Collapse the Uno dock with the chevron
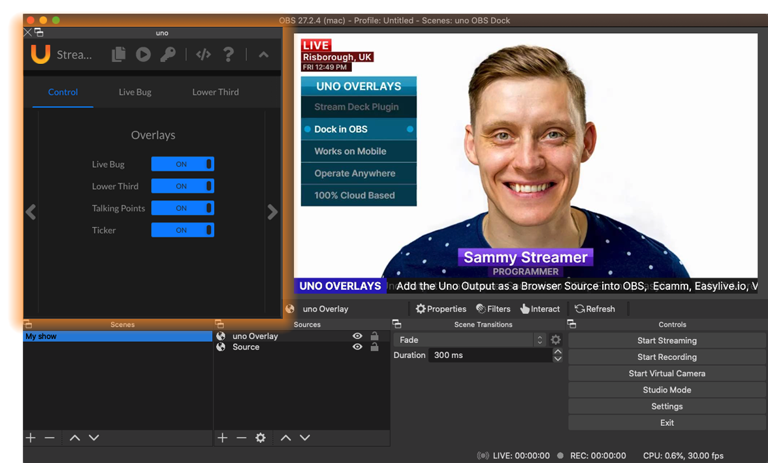768x463 pixels. [263, 54]
